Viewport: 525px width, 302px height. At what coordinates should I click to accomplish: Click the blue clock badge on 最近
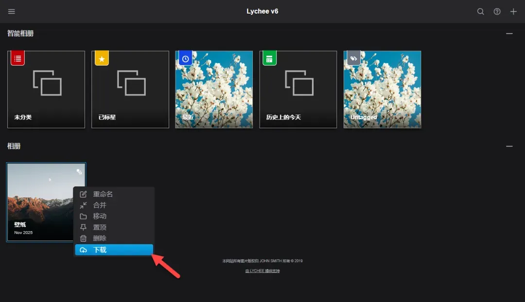click(x=186, y=59)
